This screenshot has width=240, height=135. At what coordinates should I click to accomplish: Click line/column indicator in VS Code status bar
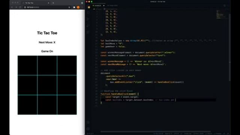pos(158,133)
